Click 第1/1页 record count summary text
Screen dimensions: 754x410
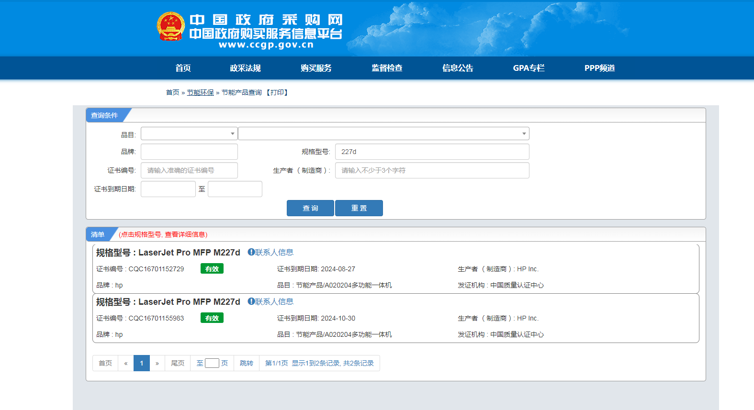click(x=319, y=363)
